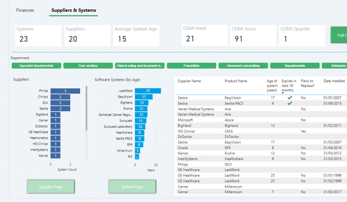This screenshot has height=202, width=347.
Task: Click the green checkmark in the EasyVision row
Action: pyautogui.click(x=290, y=98)
